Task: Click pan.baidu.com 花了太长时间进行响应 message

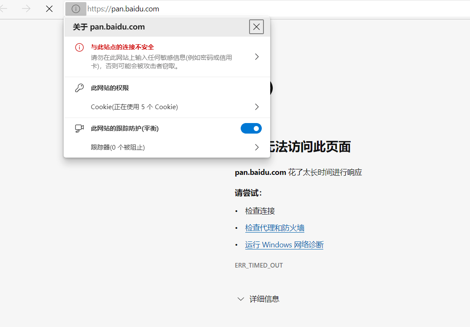Action: click(x=298, y=172)
